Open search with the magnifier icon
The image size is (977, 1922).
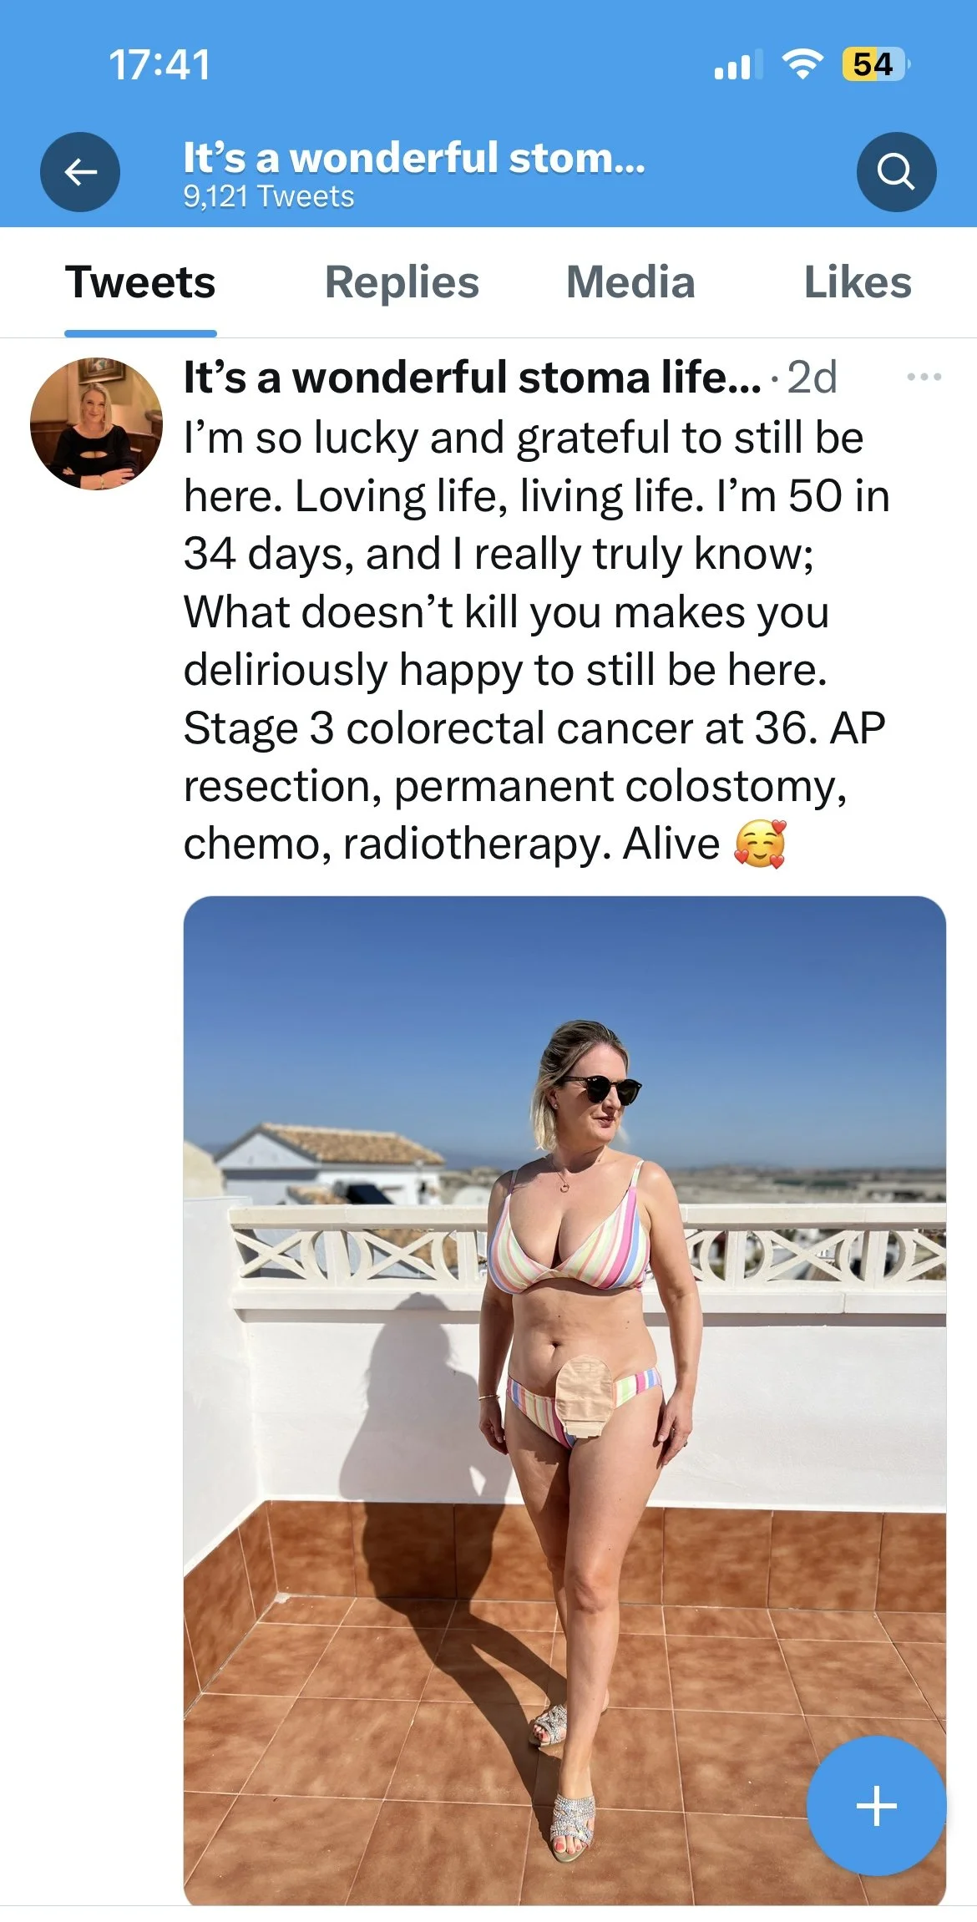click(896, 172)
